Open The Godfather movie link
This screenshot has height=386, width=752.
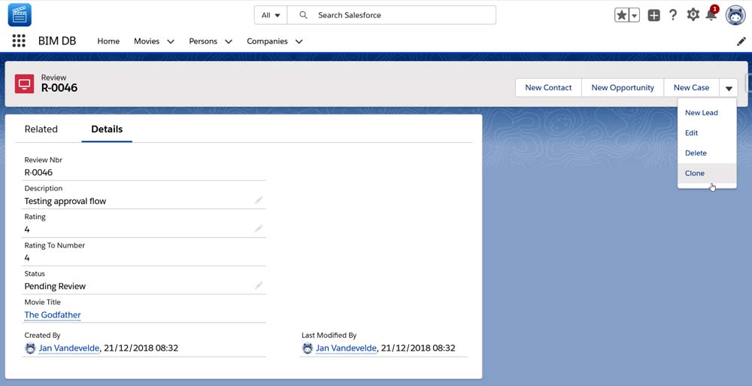[x=53, y=315]
